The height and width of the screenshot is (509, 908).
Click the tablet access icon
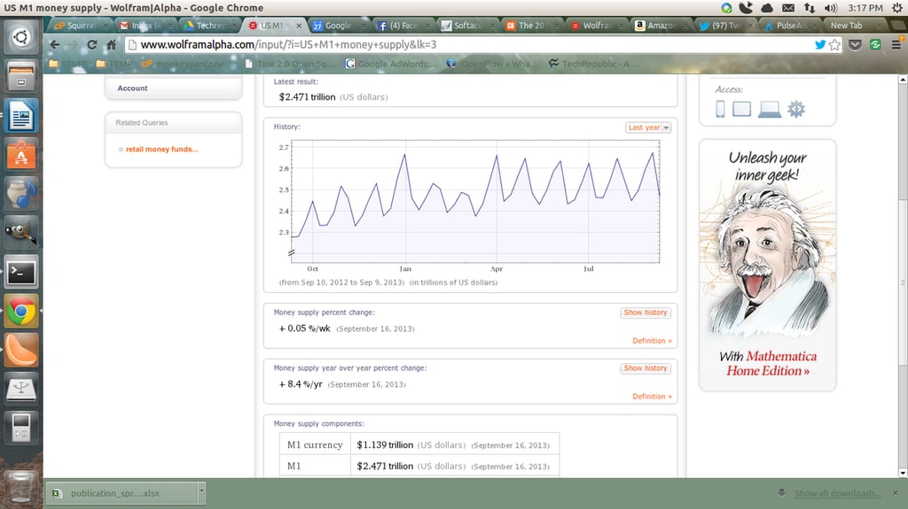pyautogui.click(x=741, y=109)
